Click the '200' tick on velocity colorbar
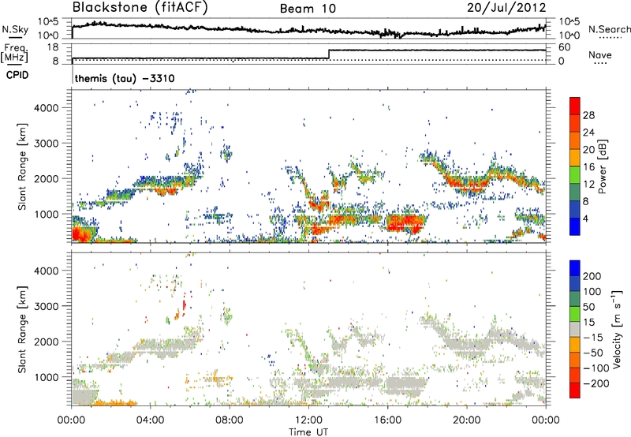Viewport: 631px width, 437px height. 592,276
